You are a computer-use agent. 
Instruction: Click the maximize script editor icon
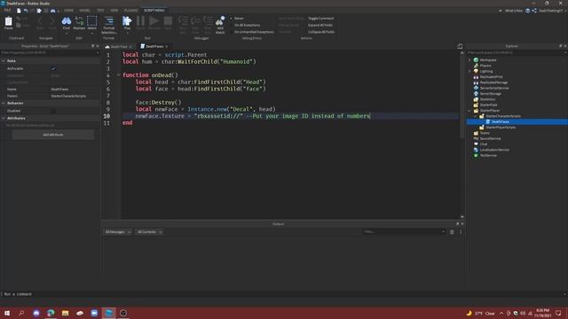[x=460, y=46]
